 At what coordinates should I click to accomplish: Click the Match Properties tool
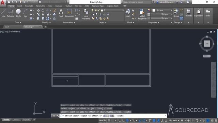142,14
